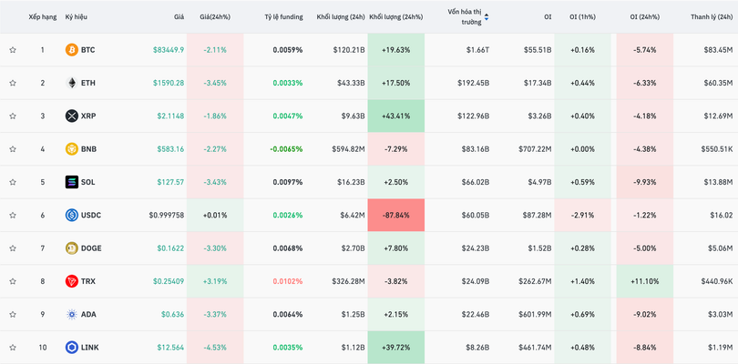Click the USDC coin icon
This screenshot has width=738, height=364.
click(71, 216)
